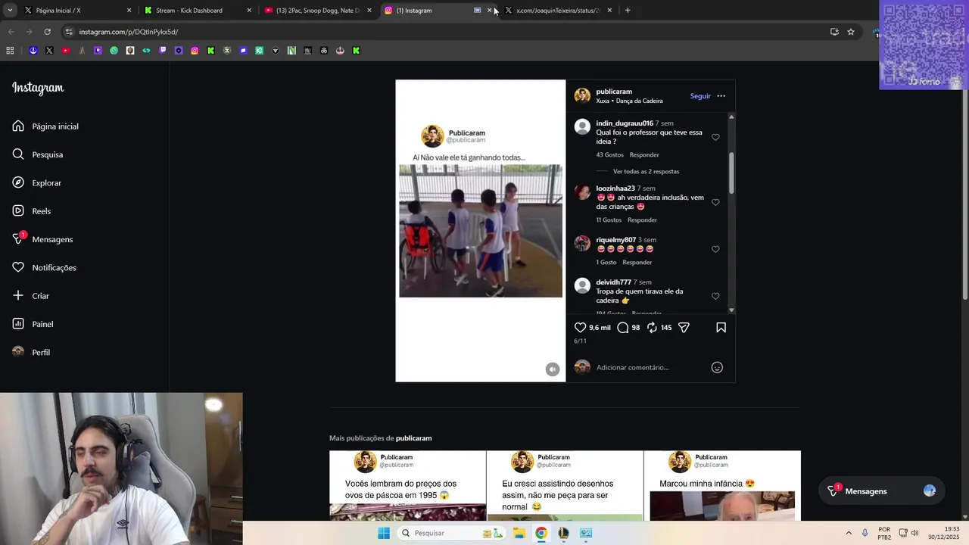
Task: Open the YouTube bookmark in bookmarks bar
Action: pyautogui.click(x=66, y=51)
